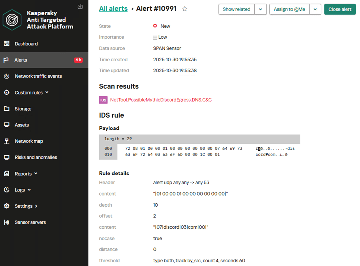
Task: Go to Risks and anomalies
Action: 36,157
